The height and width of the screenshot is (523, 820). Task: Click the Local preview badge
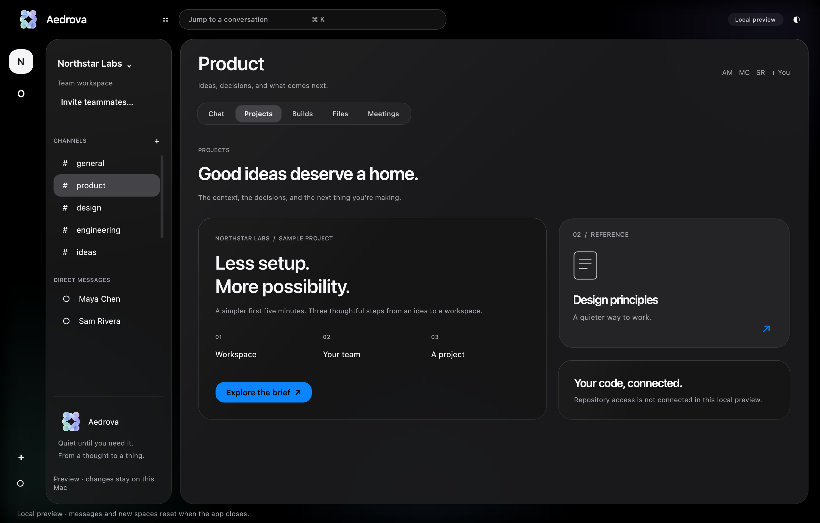point(755,19)
